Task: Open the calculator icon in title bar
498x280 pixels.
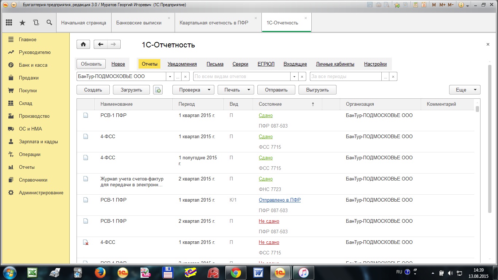Action: tap(415, 5)
